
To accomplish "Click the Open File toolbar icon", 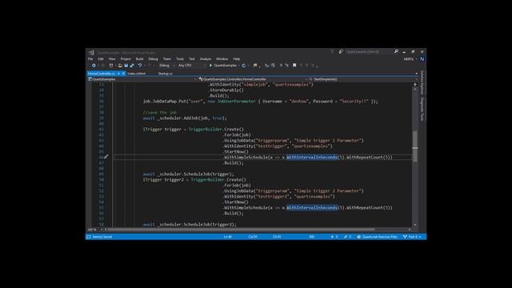I will pos(120,66).
